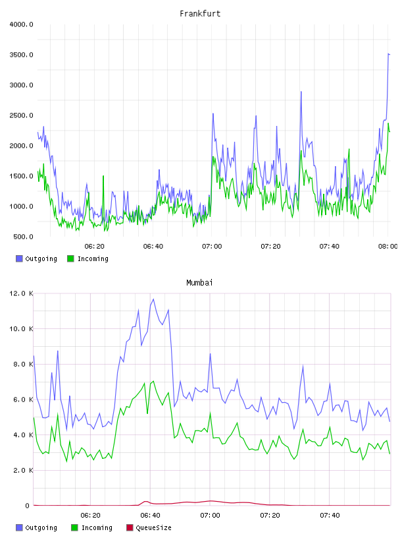This screenshot has height=538, width=400.
Task: Click the 07:00 time label on Mumbai chart
Action: pos(210,516)
